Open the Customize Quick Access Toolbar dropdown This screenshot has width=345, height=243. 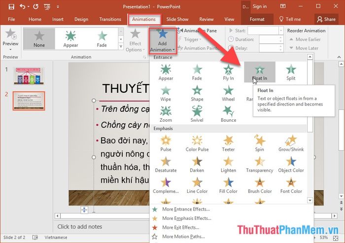coord(58,6)
